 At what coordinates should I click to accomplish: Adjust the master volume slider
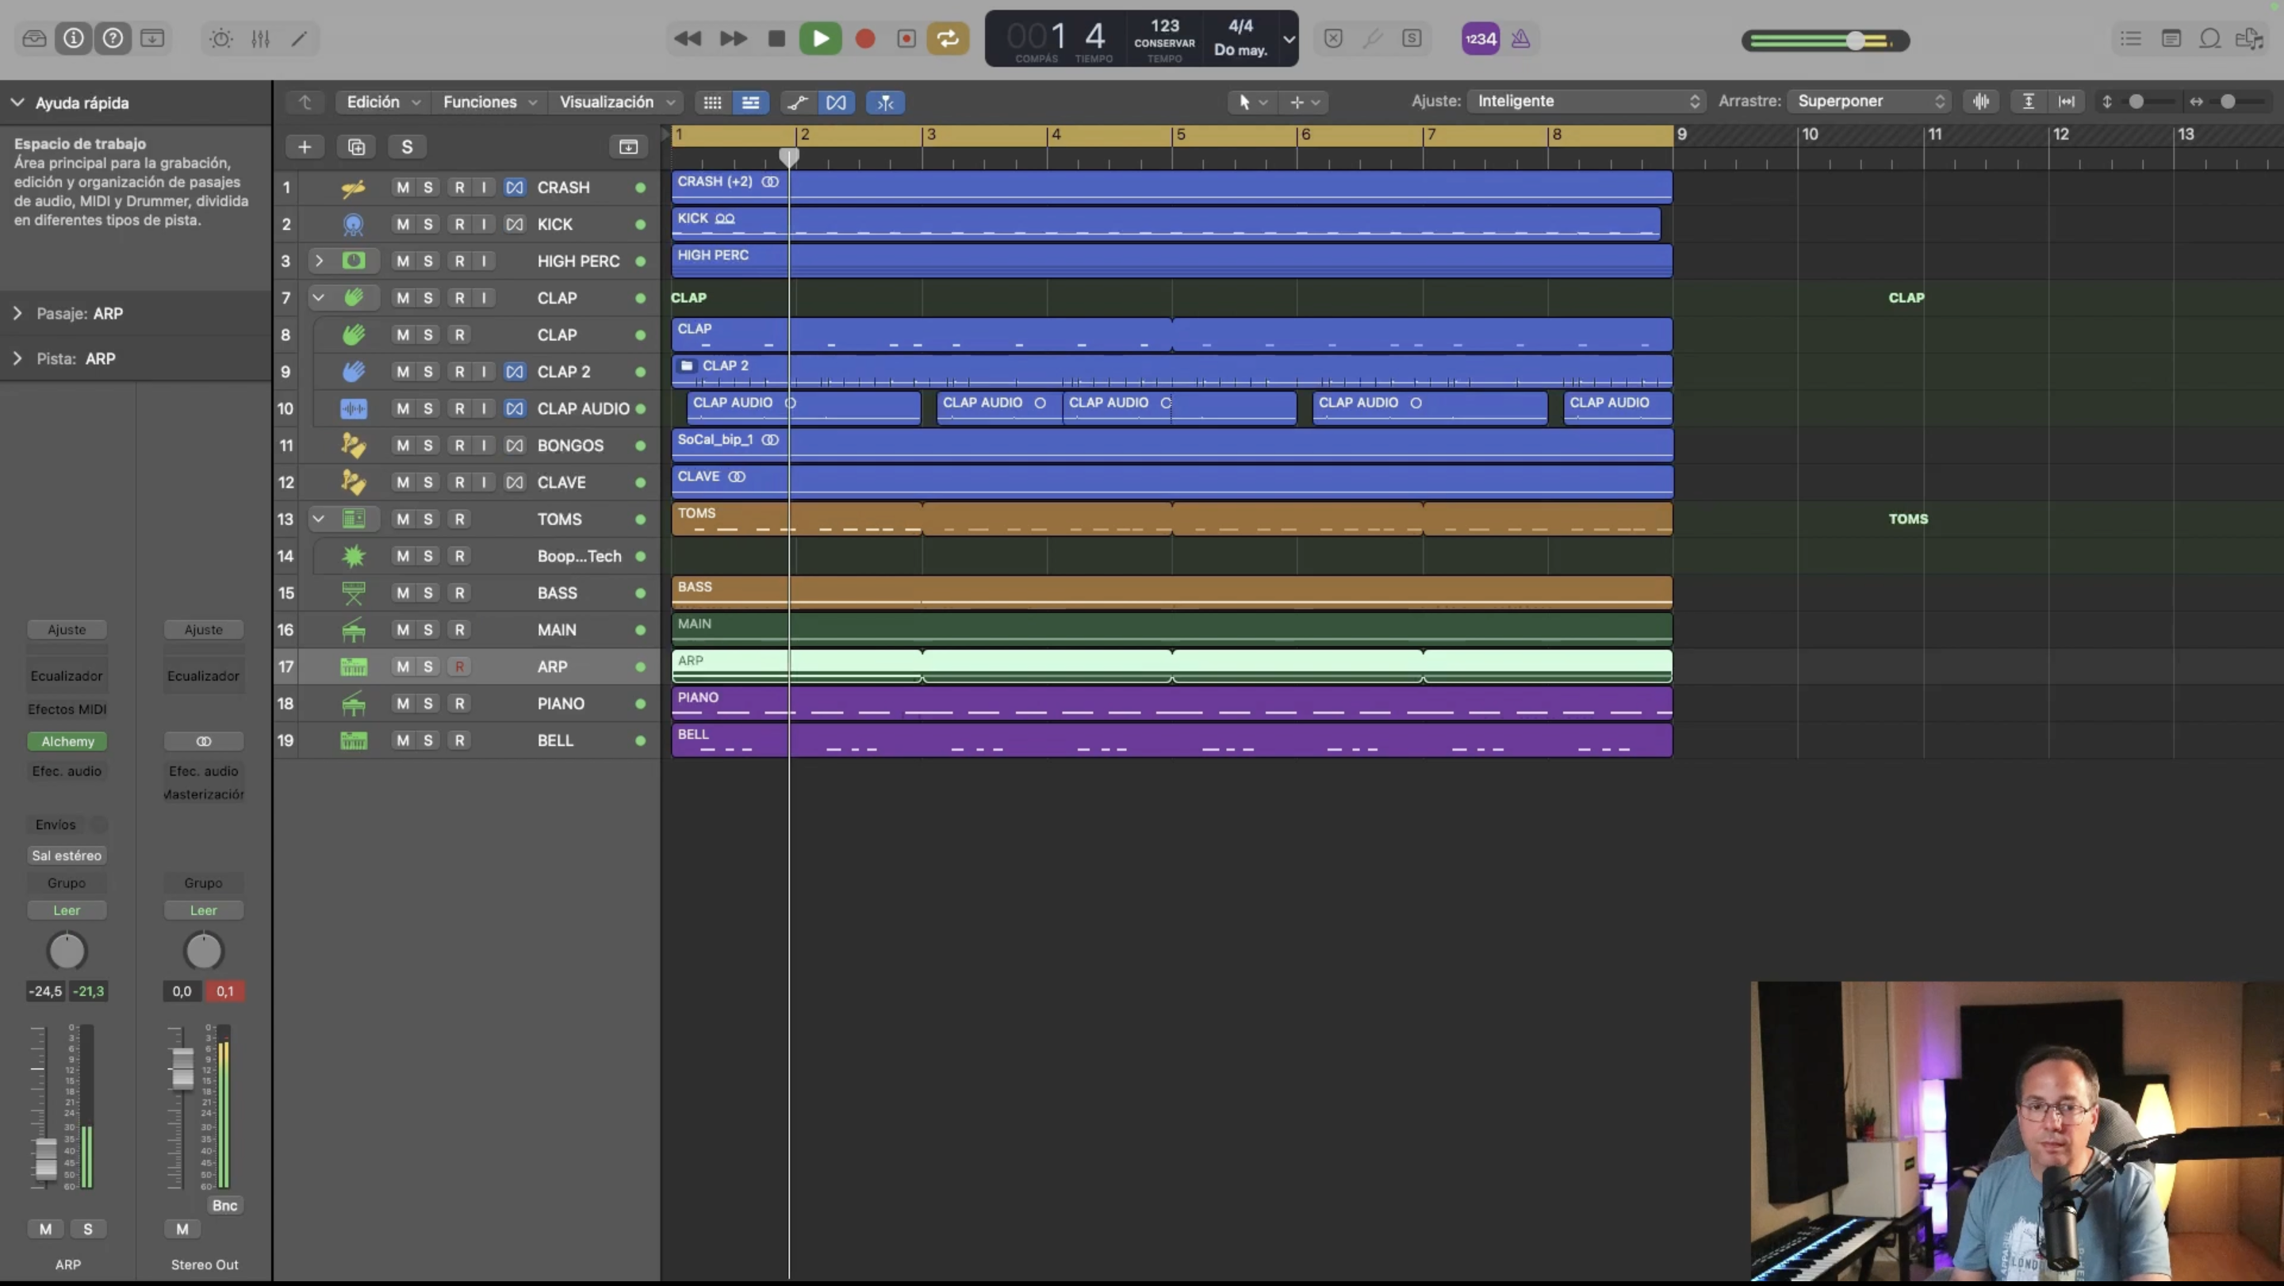[x=1855, y=40]
